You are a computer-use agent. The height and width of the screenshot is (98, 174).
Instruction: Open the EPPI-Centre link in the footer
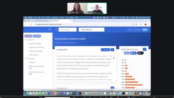[70, 90]
